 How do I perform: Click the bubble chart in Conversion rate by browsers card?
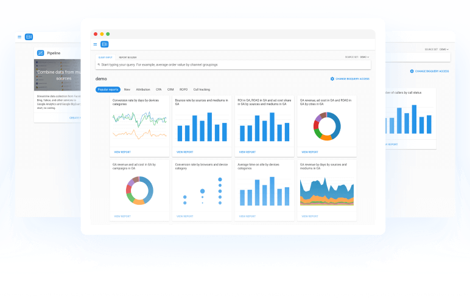pyautogui.click(x=202, y=191)
